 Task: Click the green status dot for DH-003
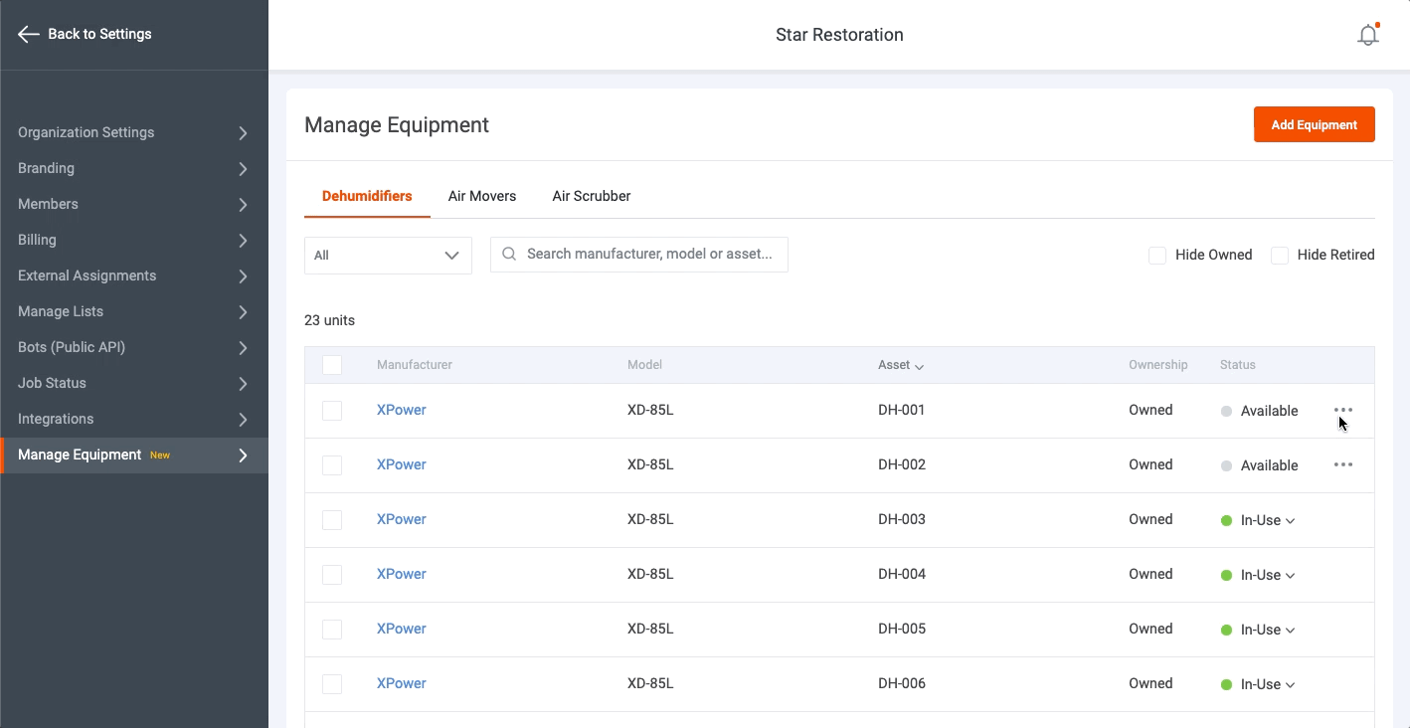pyautogui.click(x=1226, y=519)
